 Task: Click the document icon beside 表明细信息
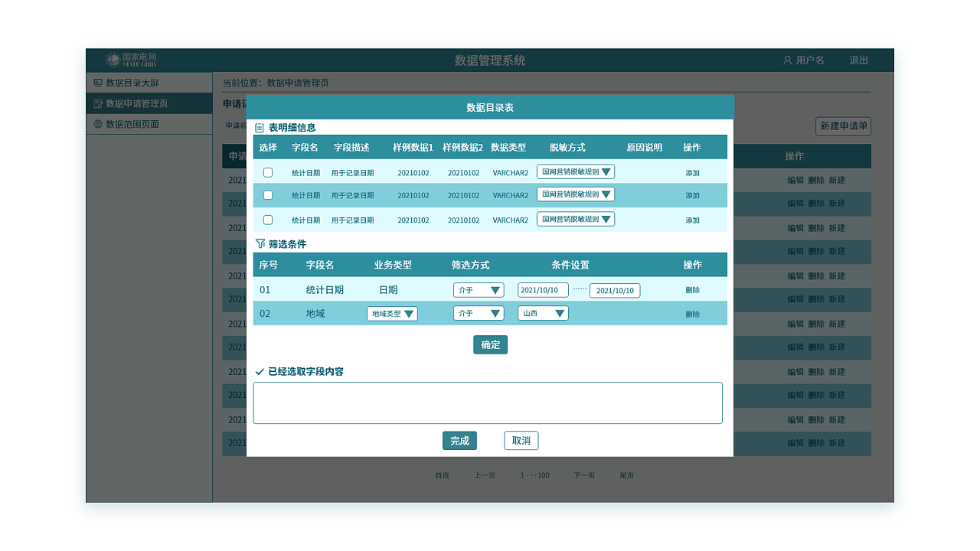(260, 128)
